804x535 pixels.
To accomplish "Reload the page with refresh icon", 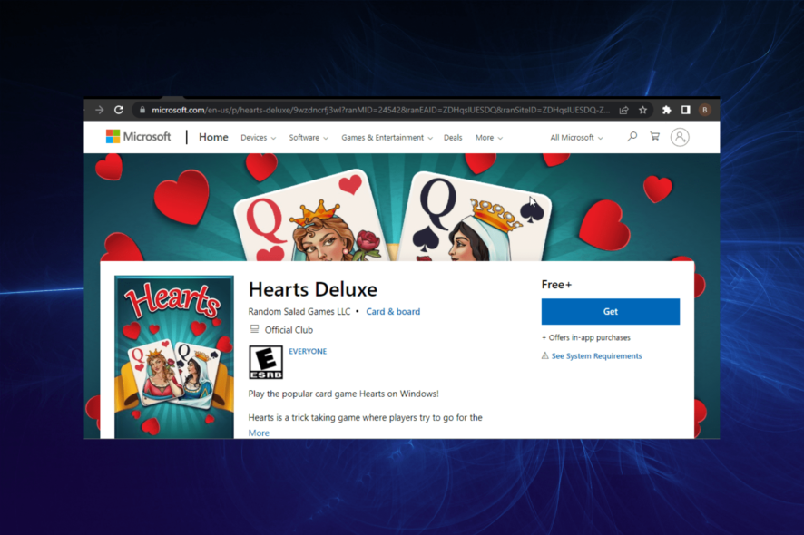I will point(119,110).
